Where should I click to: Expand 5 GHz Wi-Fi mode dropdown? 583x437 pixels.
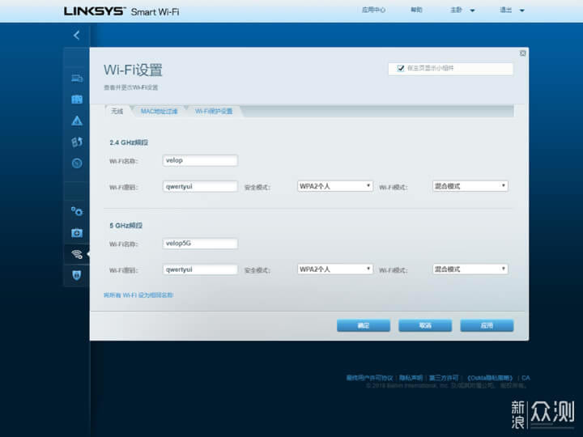tap(470, 269)
